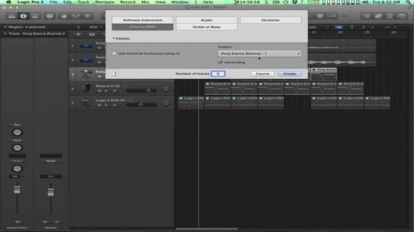Click the volume icon in menu bar
This screenshot has width=414, height=232.
point(365,2)
